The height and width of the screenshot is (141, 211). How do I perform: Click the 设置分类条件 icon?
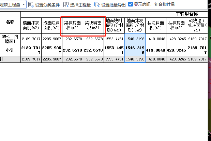(31, 5)
